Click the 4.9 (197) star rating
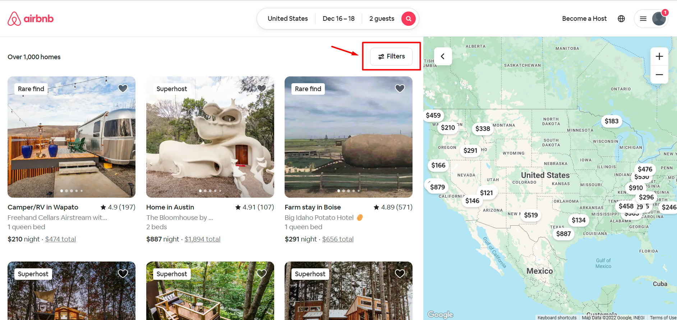This screenshot has height=320, width=677. 118,207
